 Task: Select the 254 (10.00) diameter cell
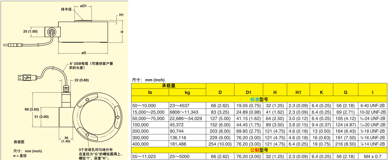point(220,144)
